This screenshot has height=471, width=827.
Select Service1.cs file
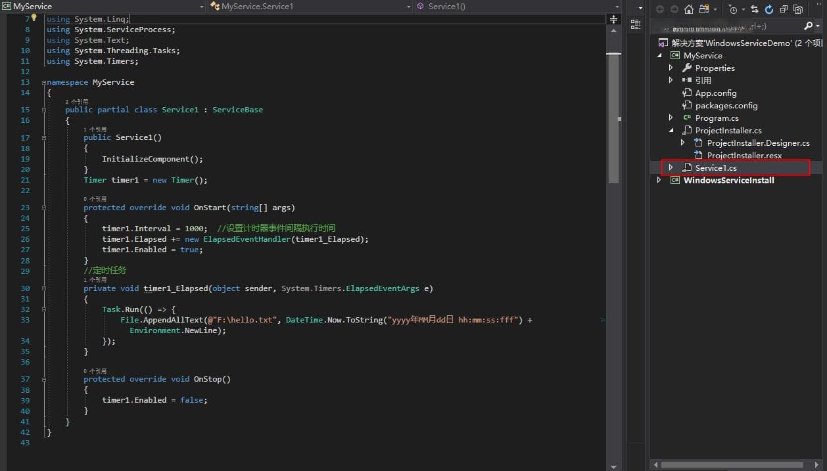click(716, 168)
